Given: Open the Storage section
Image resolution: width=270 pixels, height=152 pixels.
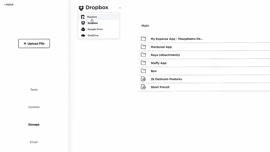Looking at the screenshot, I should [34, 125].
